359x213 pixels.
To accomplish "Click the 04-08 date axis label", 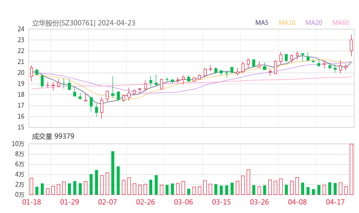I will pyautogui.click(x=297, y=202).
